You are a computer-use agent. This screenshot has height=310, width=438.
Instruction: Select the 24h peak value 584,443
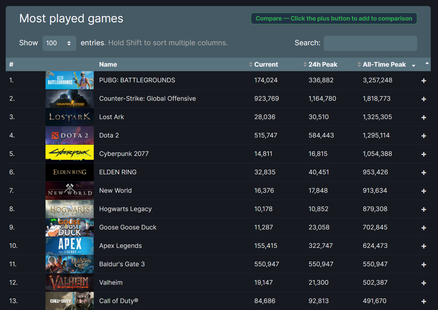321,135
